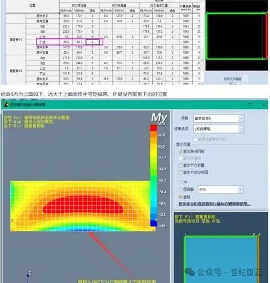Image resolution: width=270 pixels, height=283 pixels.
Task: Toggle the 显示单元网格 checkbox
Action: tap(180, 151)
